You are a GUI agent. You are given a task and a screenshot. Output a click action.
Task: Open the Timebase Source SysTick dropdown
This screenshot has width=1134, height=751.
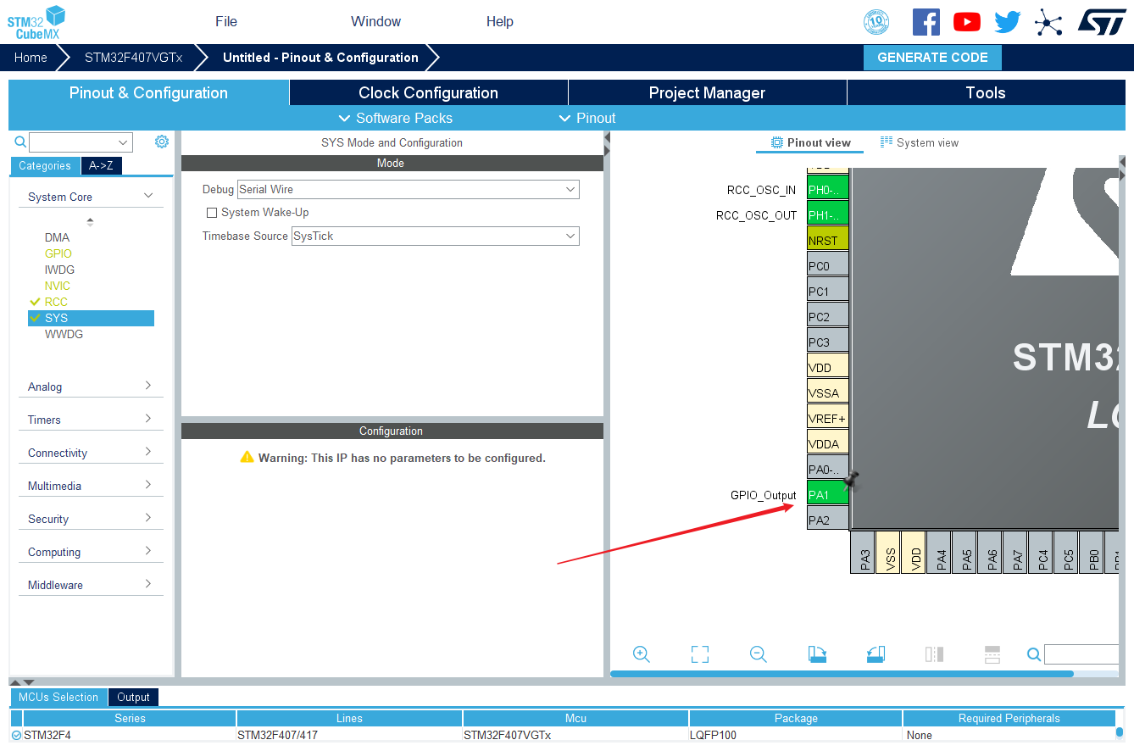click(x=436, y=236)
